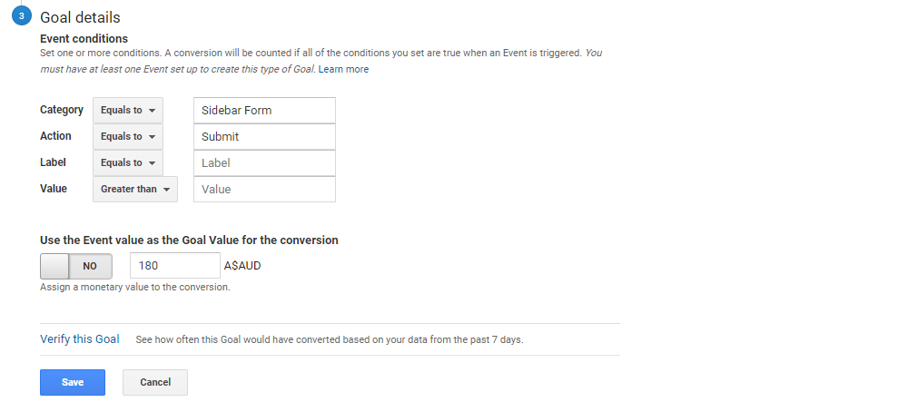908x402 pixels.
Task: Cancel the goal editing
Action: click(155, 382)
